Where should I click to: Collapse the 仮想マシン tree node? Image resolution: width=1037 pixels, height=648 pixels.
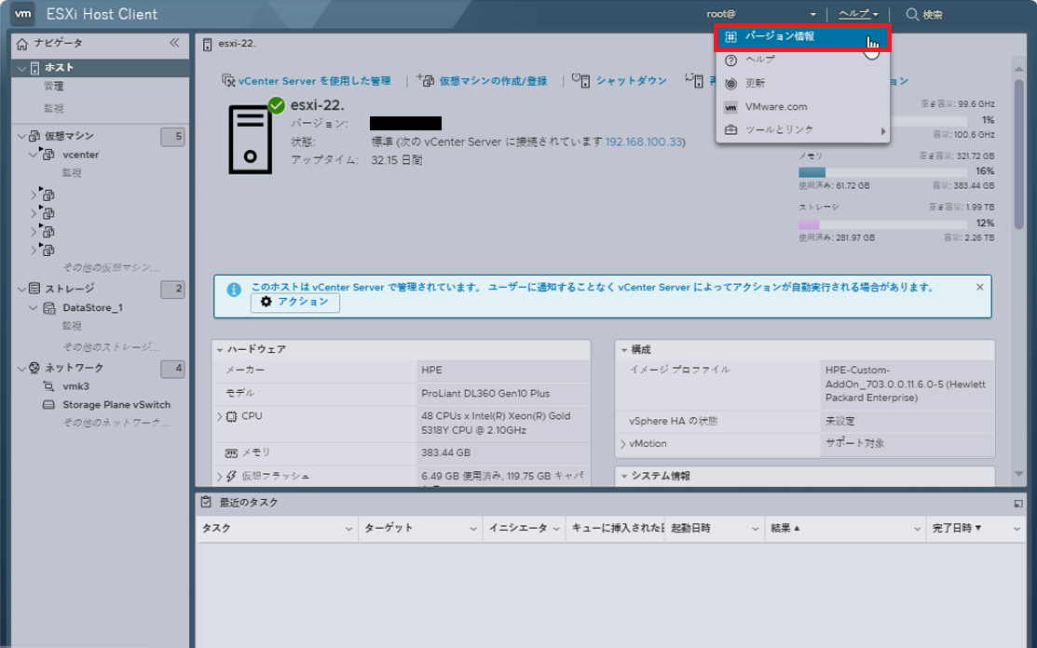pos(21,136)
